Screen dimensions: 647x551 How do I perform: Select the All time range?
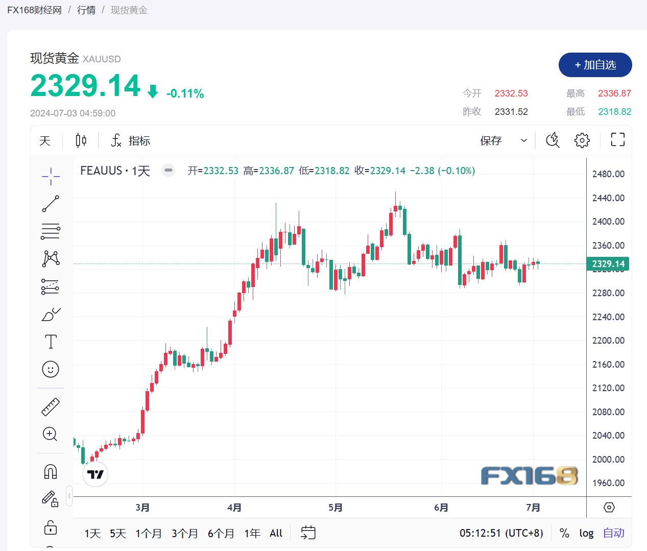click(275, 533)
